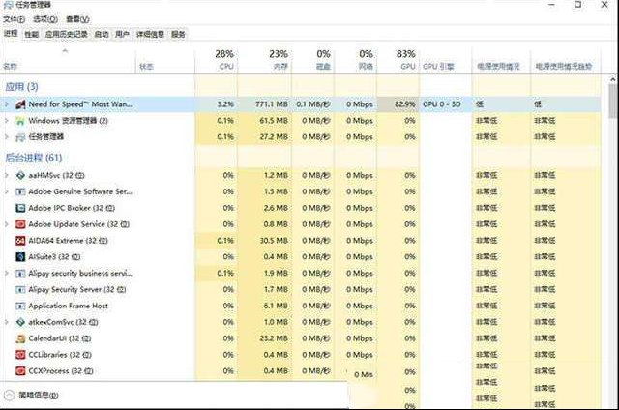Click the AIDA64 Extreme icon
The width and height of the screenshot is (619, 410).
[x=20, y=241]
